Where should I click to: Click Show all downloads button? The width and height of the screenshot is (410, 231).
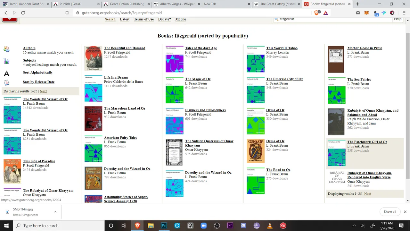[390, 212]
